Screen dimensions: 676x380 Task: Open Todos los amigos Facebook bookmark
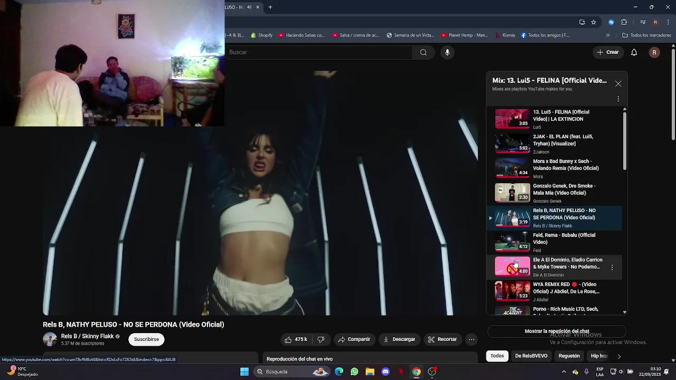pyautogui.click(x=545, y=35)
